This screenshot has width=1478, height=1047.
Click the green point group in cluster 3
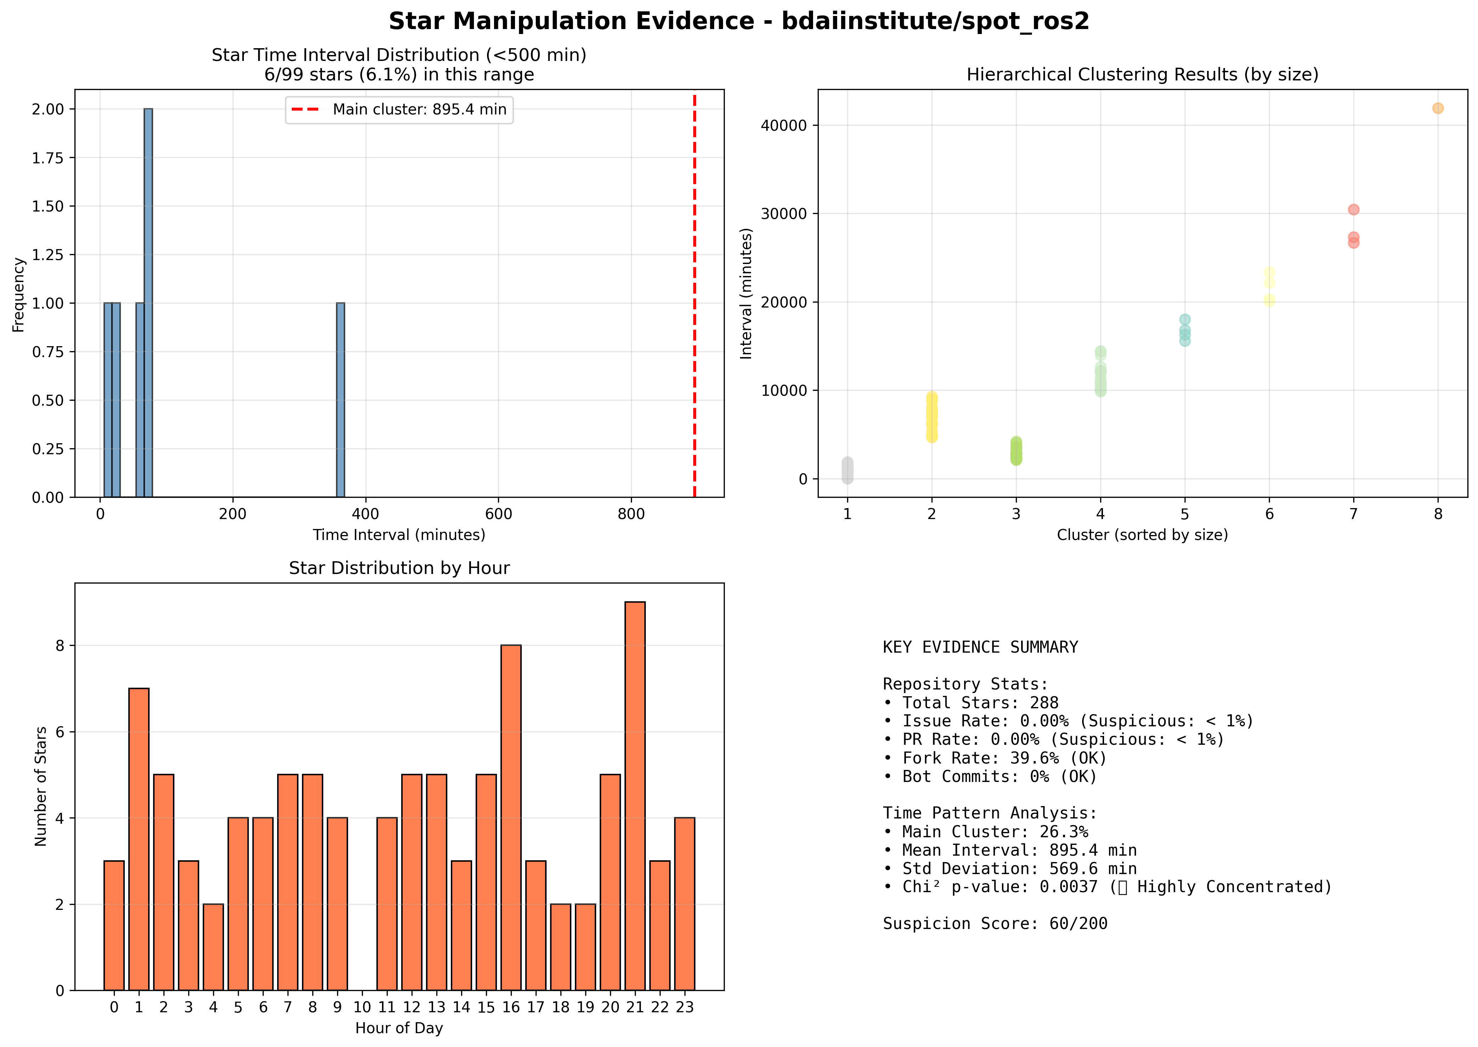click(1016, 451)
